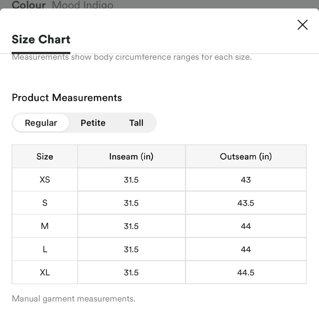Click the 43.5 outseam value
This screenshot has width=319, height=319.
(x=246, y=203)
